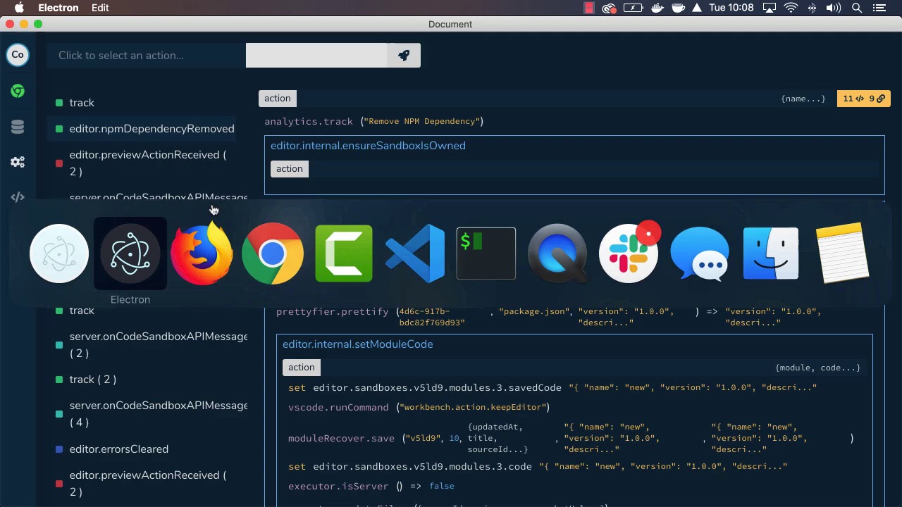Click executor.isServer call text
The width and height of the screenshot is (902, 507).
click(x=338, y=486)
